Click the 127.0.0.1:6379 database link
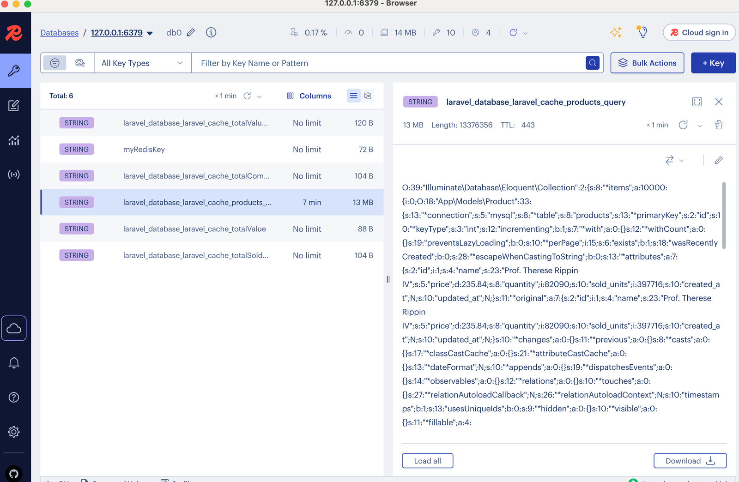Viewport: 739px width, 482px height. click(117, 33)
